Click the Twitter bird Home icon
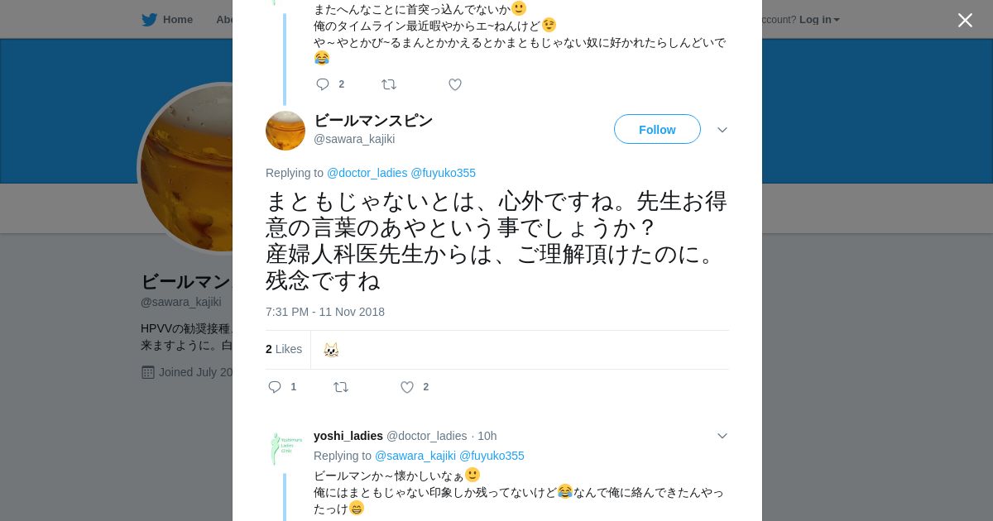 coord(150,20)
